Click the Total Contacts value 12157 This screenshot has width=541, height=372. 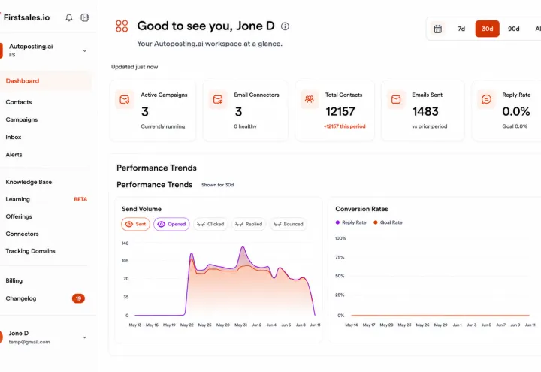pos(340,111)
